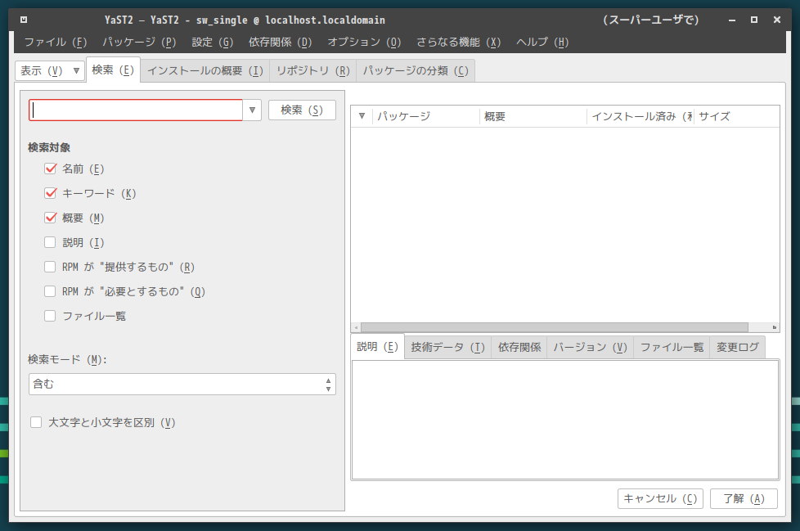Click the パッケージ column header
Viewport: 800px width, 531px height.
(x=426, y=116)
